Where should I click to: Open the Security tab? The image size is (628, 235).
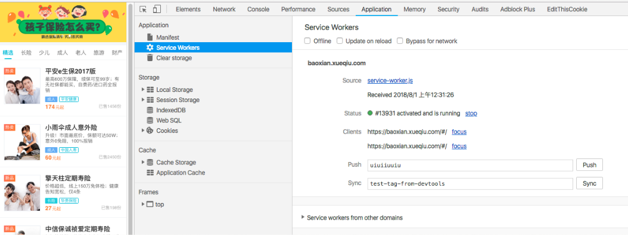448,9
